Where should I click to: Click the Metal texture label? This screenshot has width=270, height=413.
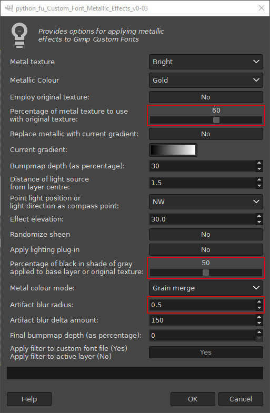pos(33,62)
